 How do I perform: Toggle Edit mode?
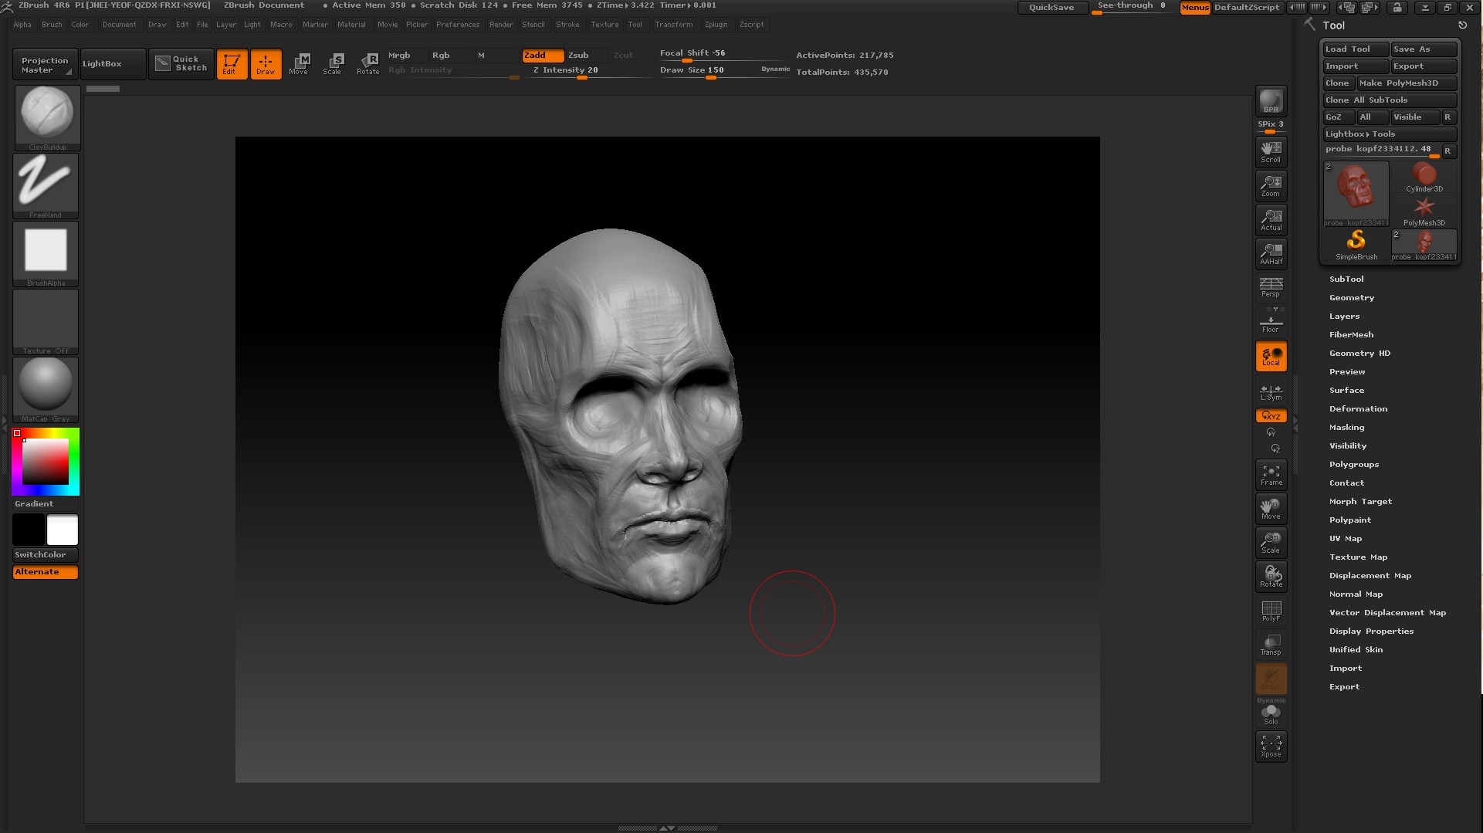[x=232, y=63]
